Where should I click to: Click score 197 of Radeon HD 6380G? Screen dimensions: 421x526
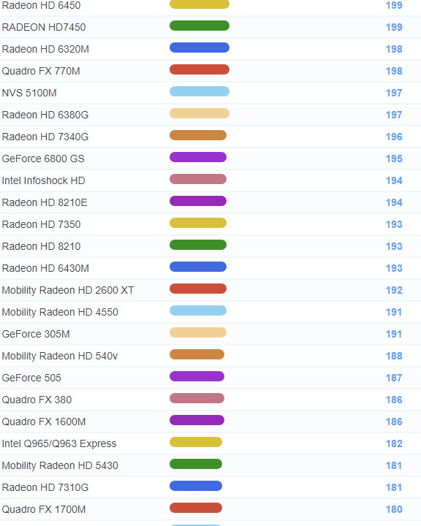[x=394, y=115]
